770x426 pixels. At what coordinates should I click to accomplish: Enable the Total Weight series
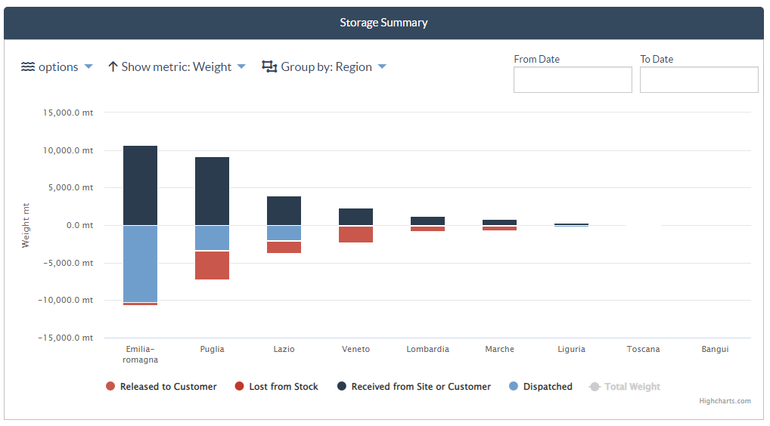(632, 387)
